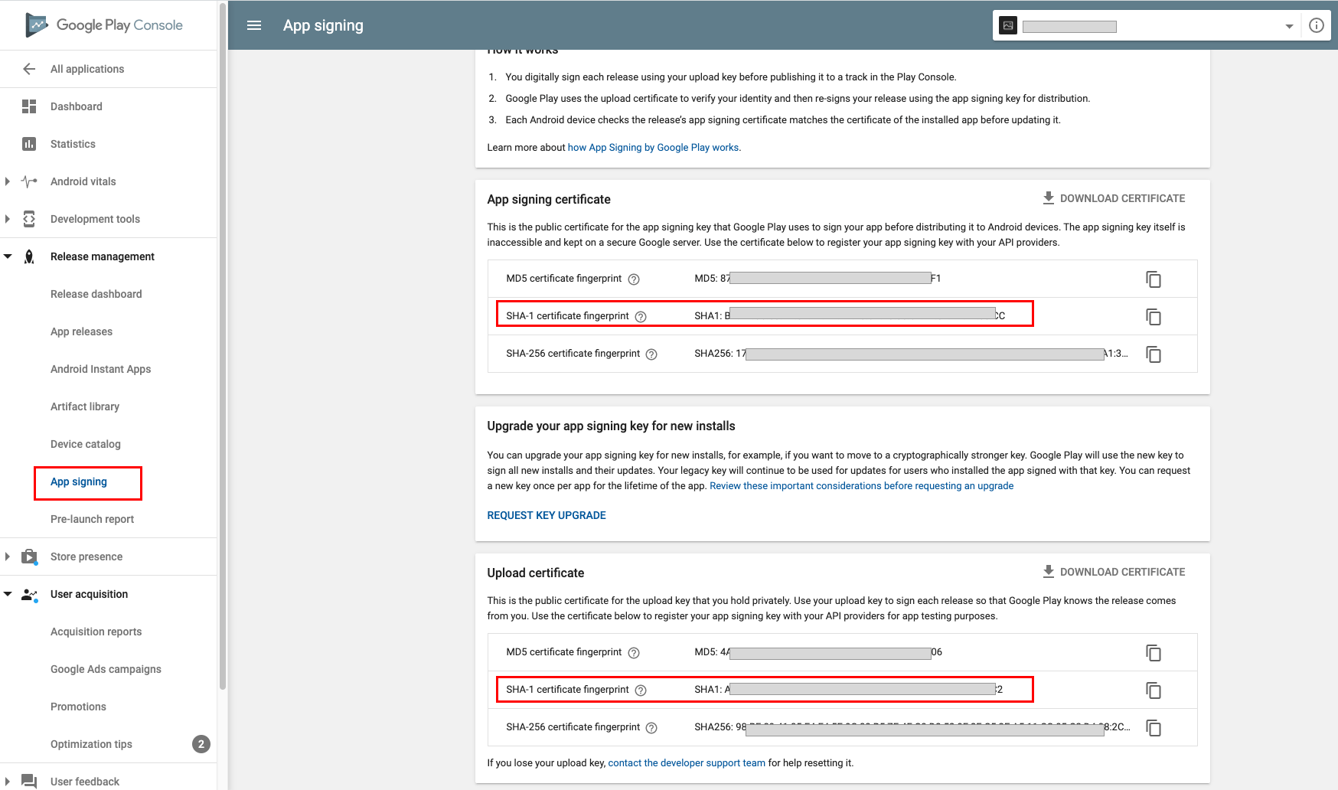The image size is (1338, 790).
Task: Open help for app signing SHA-1 fingerprint
Action: pos(641,317)
